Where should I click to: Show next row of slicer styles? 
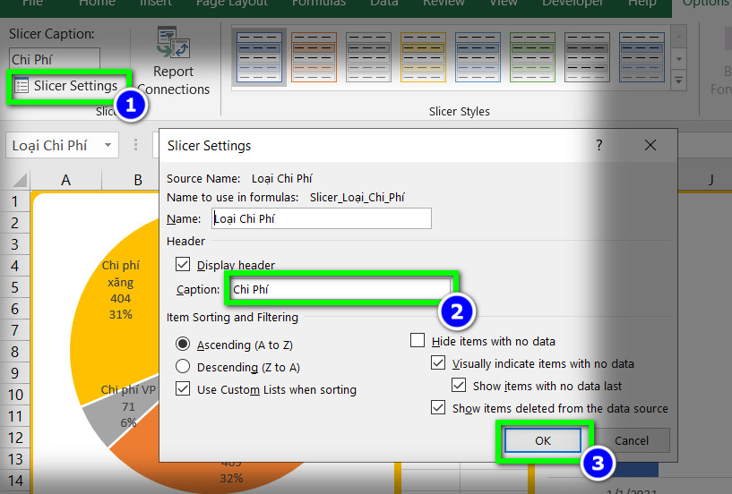coord(679,59)
